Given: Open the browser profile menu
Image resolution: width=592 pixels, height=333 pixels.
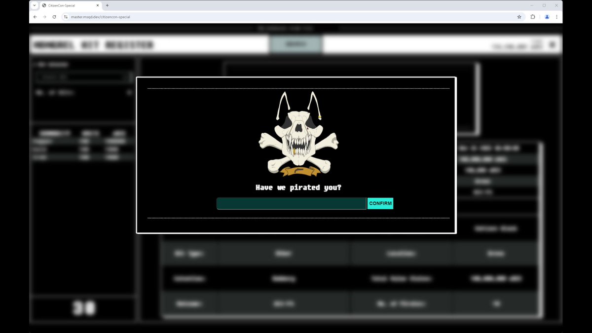Looking at the screenshot, I should 547,17.
